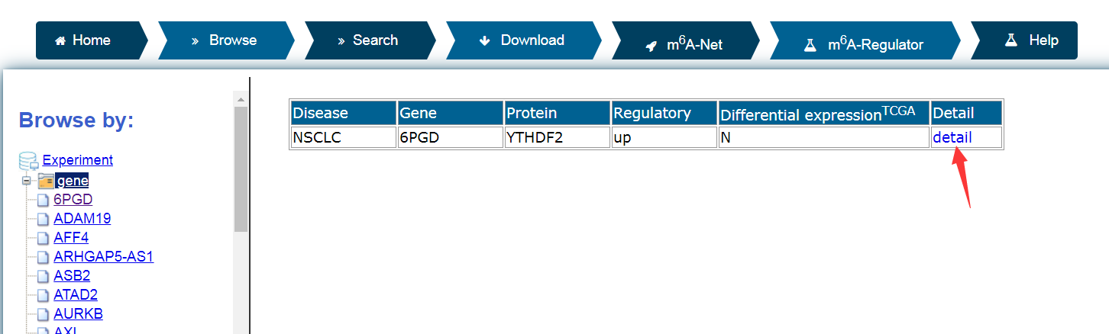
Task: Collapse the gene tree node
Action: point(27,181)
